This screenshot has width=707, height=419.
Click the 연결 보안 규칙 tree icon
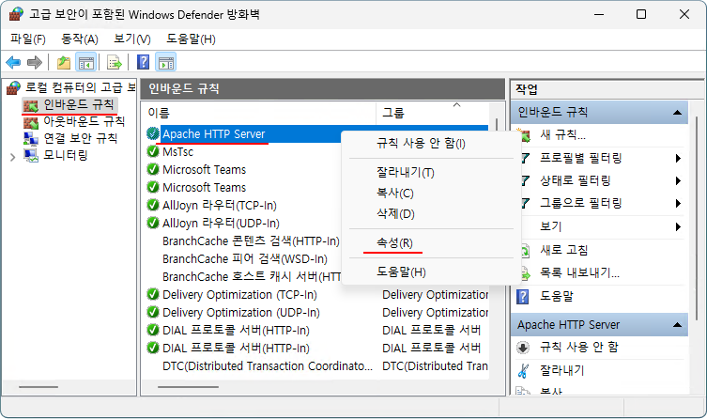coord(31,138)
